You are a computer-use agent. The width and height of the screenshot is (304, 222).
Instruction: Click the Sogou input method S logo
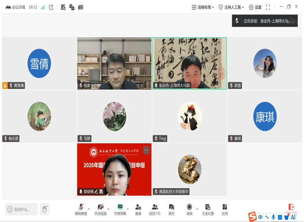click(x=253, y=217)
